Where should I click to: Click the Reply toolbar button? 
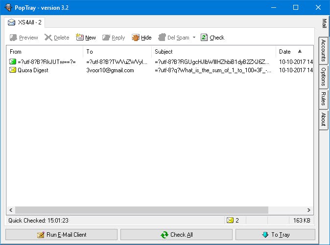click(114, 38)
